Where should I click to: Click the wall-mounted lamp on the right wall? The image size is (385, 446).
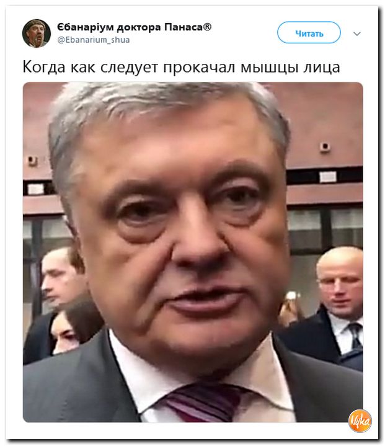pyautogui.click(x=325, y=147)
